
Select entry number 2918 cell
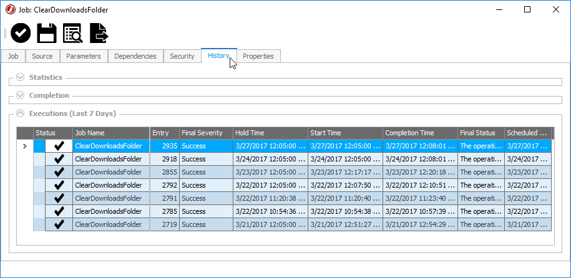pyautogui.click(x=165, y=159)
